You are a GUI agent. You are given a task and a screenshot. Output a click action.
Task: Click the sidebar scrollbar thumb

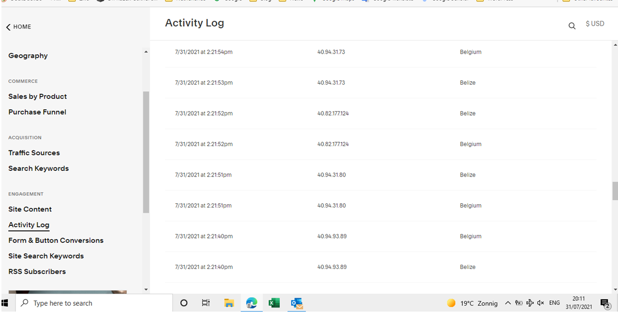tap(146, 152)
